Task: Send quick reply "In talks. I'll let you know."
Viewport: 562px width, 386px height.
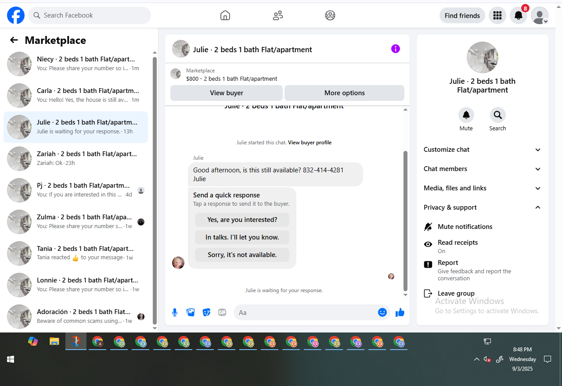Action: point(242,237)
